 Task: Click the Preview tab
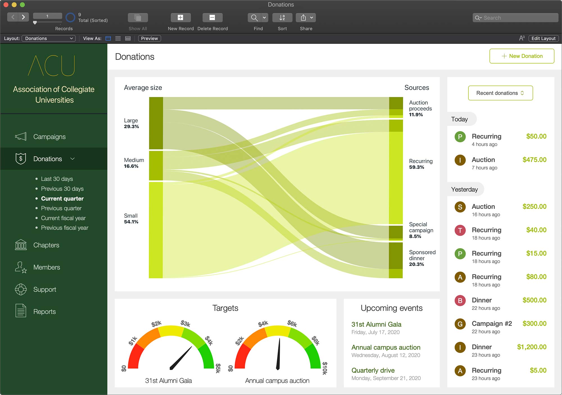pos(150,39)
